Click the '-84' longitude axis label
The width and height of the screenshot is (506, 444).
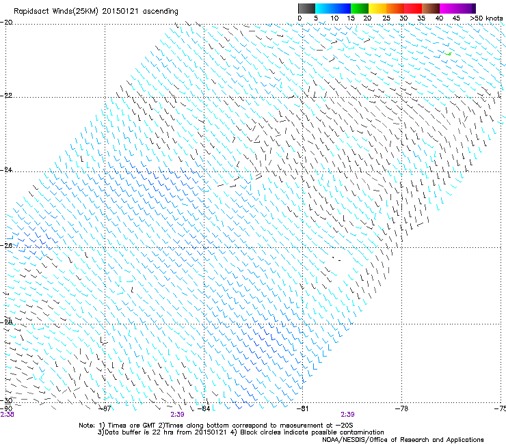(204, 408)
